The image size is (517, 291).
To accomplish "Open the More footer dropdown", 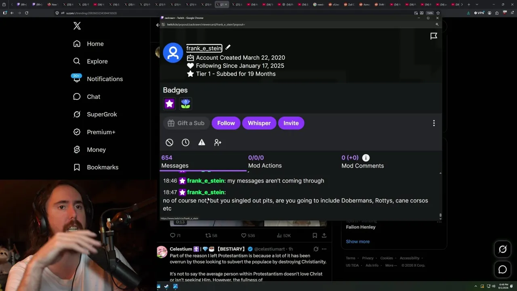I will (391, 266).
